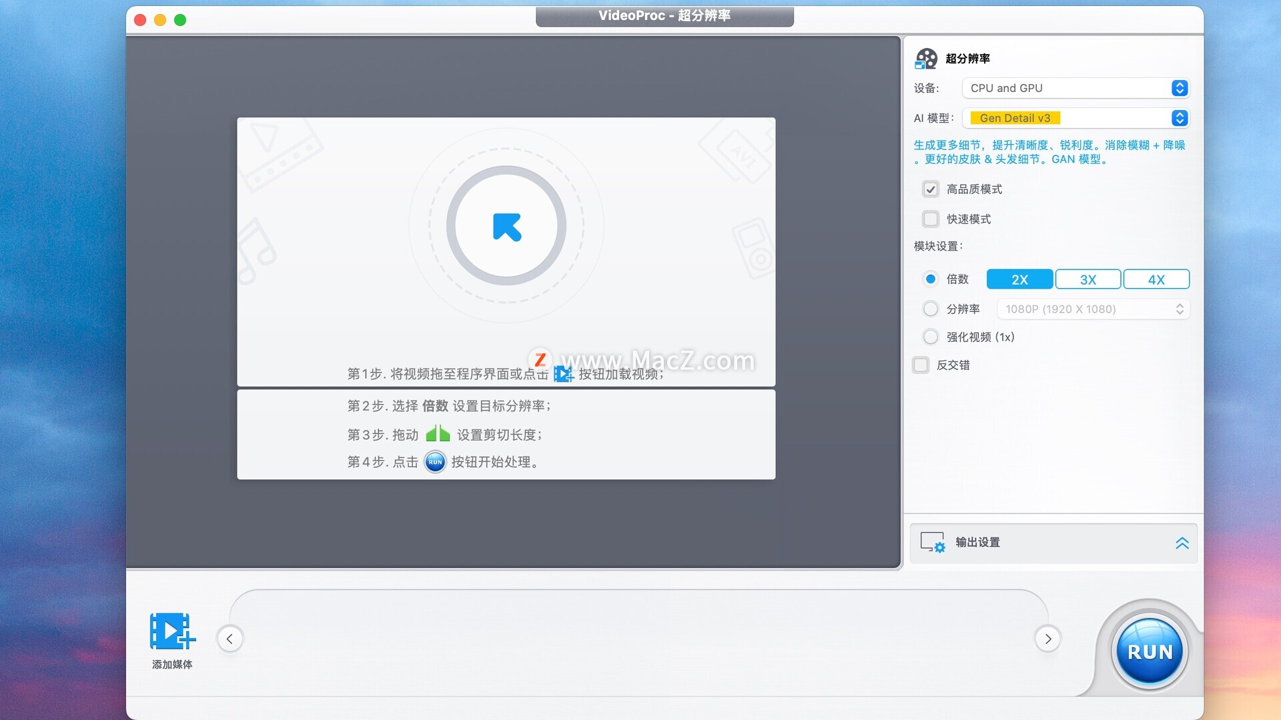Choose the 3X scale button

click(x=1088, y=279)
